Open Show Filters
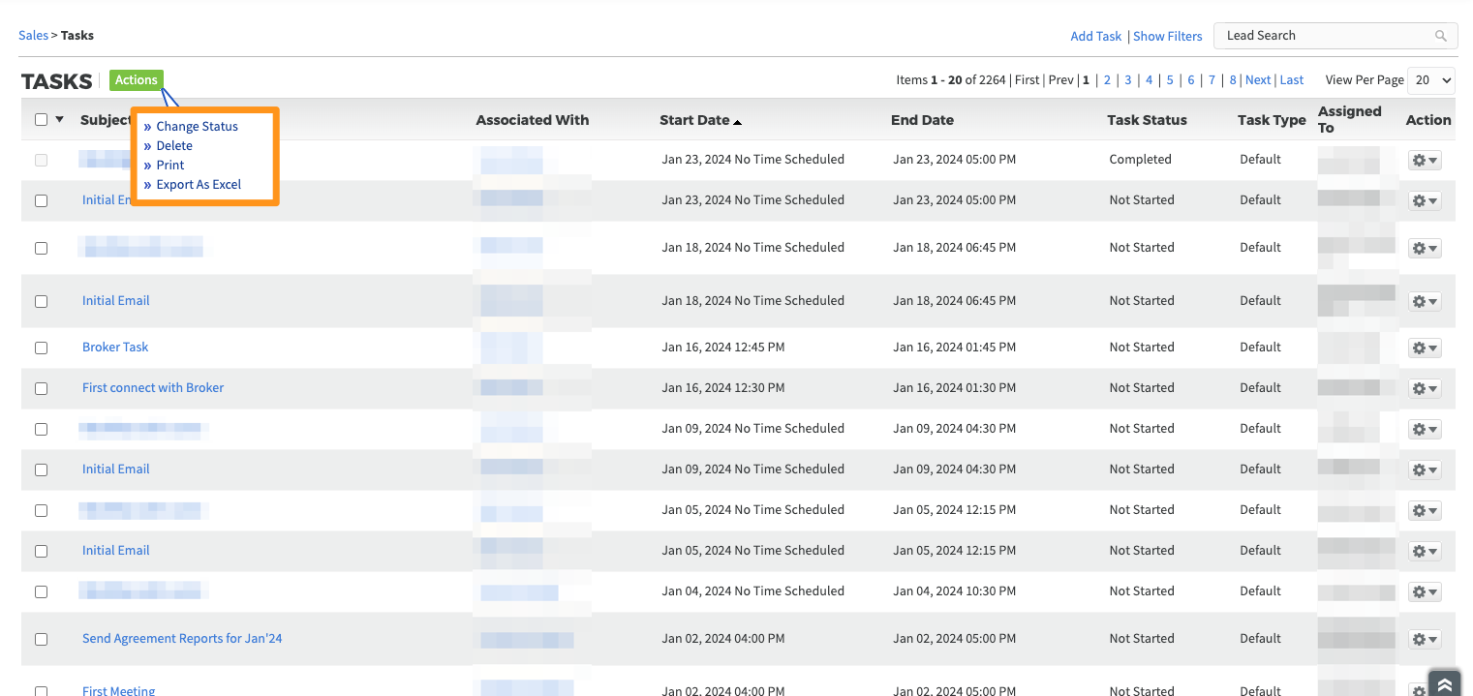This screenshot has height=696, width=1473. [1167, 36]
